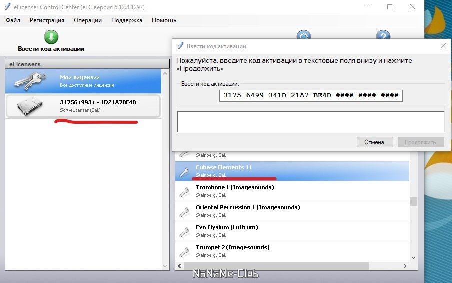
Task: Minimize the eLicenser Control Center window
Action: pyautogui.click(x=367, y=7)
